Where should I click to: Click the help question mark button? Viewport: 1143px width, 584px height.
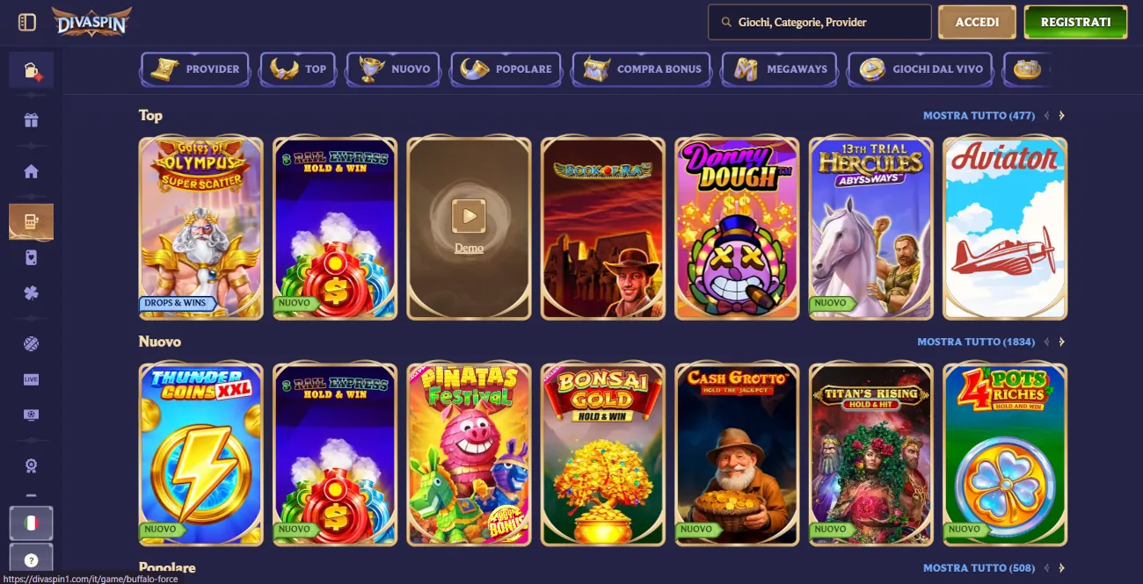click(32, 559)
